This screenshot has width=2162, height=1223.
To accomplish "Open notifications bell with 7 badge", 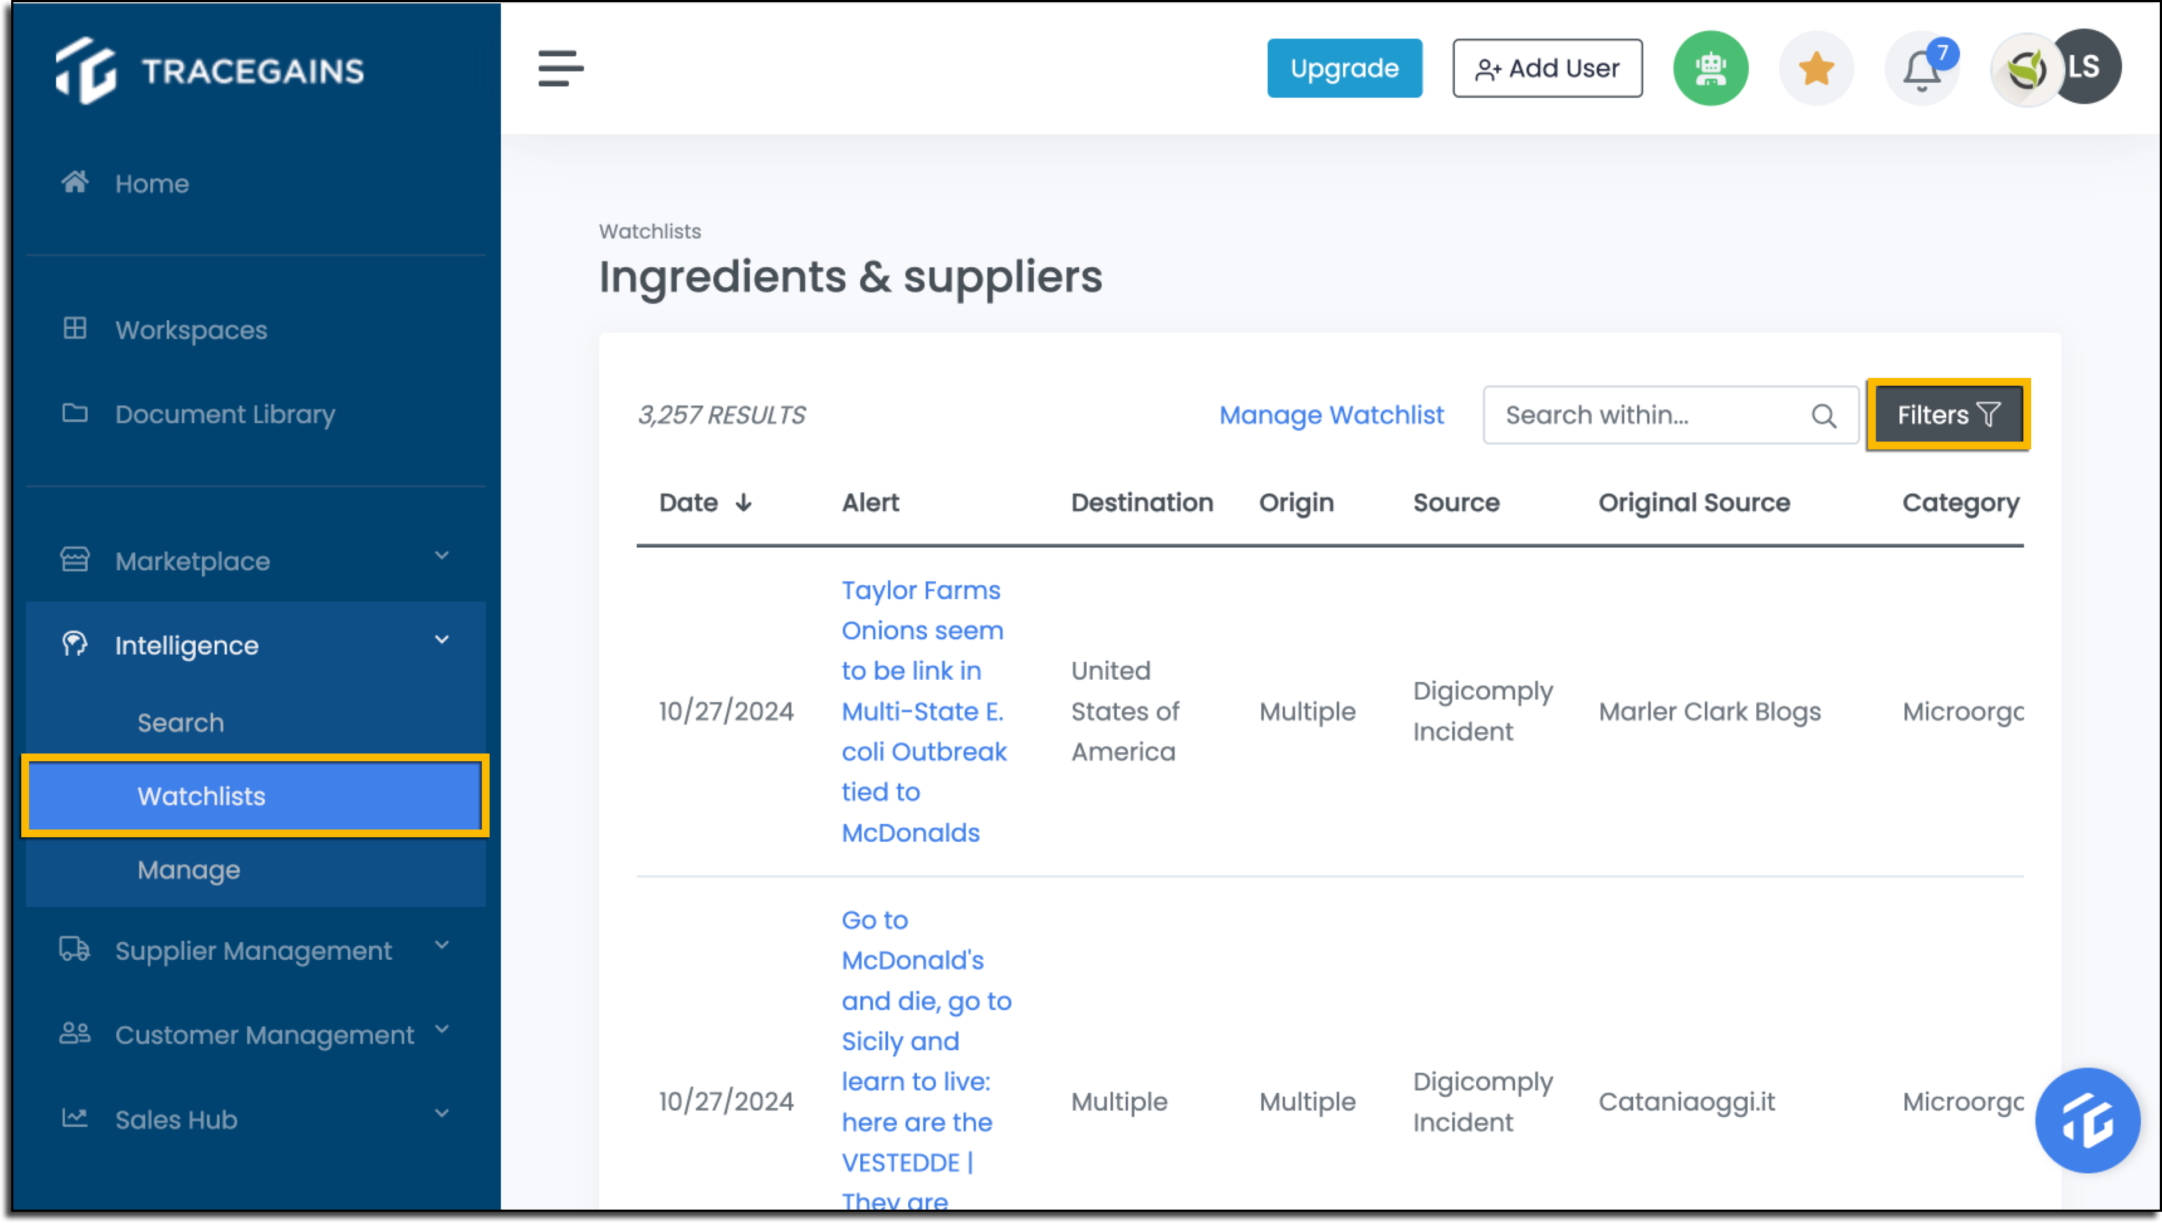I will pos(1922,69).
